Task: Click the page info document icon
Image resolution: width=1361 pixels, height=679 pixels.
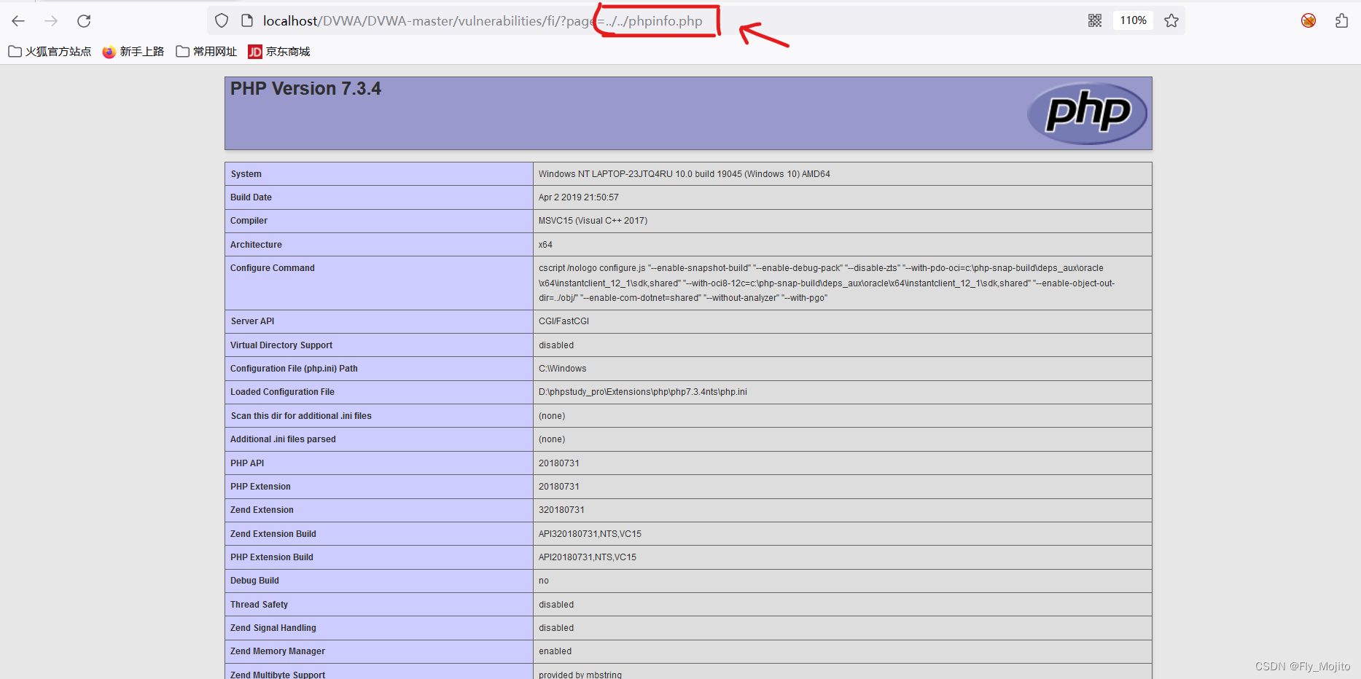Action: tap(247, 20)
